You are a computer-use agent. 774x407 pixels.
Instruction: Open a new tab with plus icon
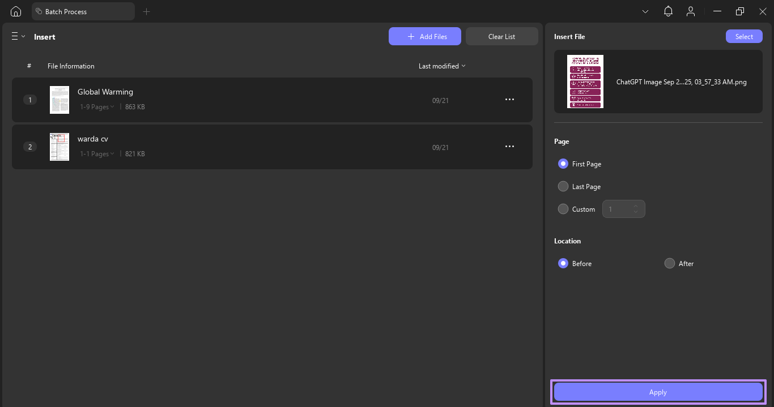146,11
